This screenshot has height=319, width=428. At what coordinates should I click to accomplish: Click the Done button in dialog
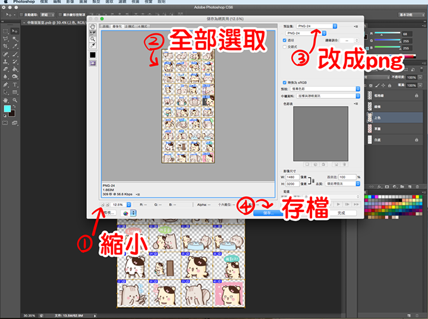coord(341,213)
